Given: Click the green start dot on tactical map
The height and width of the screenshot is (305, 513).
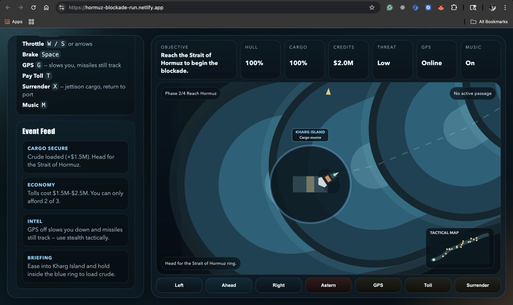Looking at the screenshot, I should [433, 259].
